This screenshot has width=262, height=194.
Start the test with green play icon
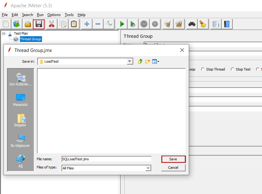pos(122,24)
